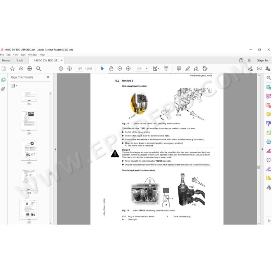The height and width of the screenshot is (272, 272).
Task: Share the document with others
Action: coord(268,68)
